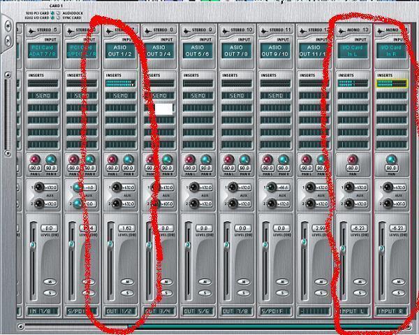419x335 pixels.
Task: Solo the OUT 5/6 strip with its S button
Action: (205, 293)
